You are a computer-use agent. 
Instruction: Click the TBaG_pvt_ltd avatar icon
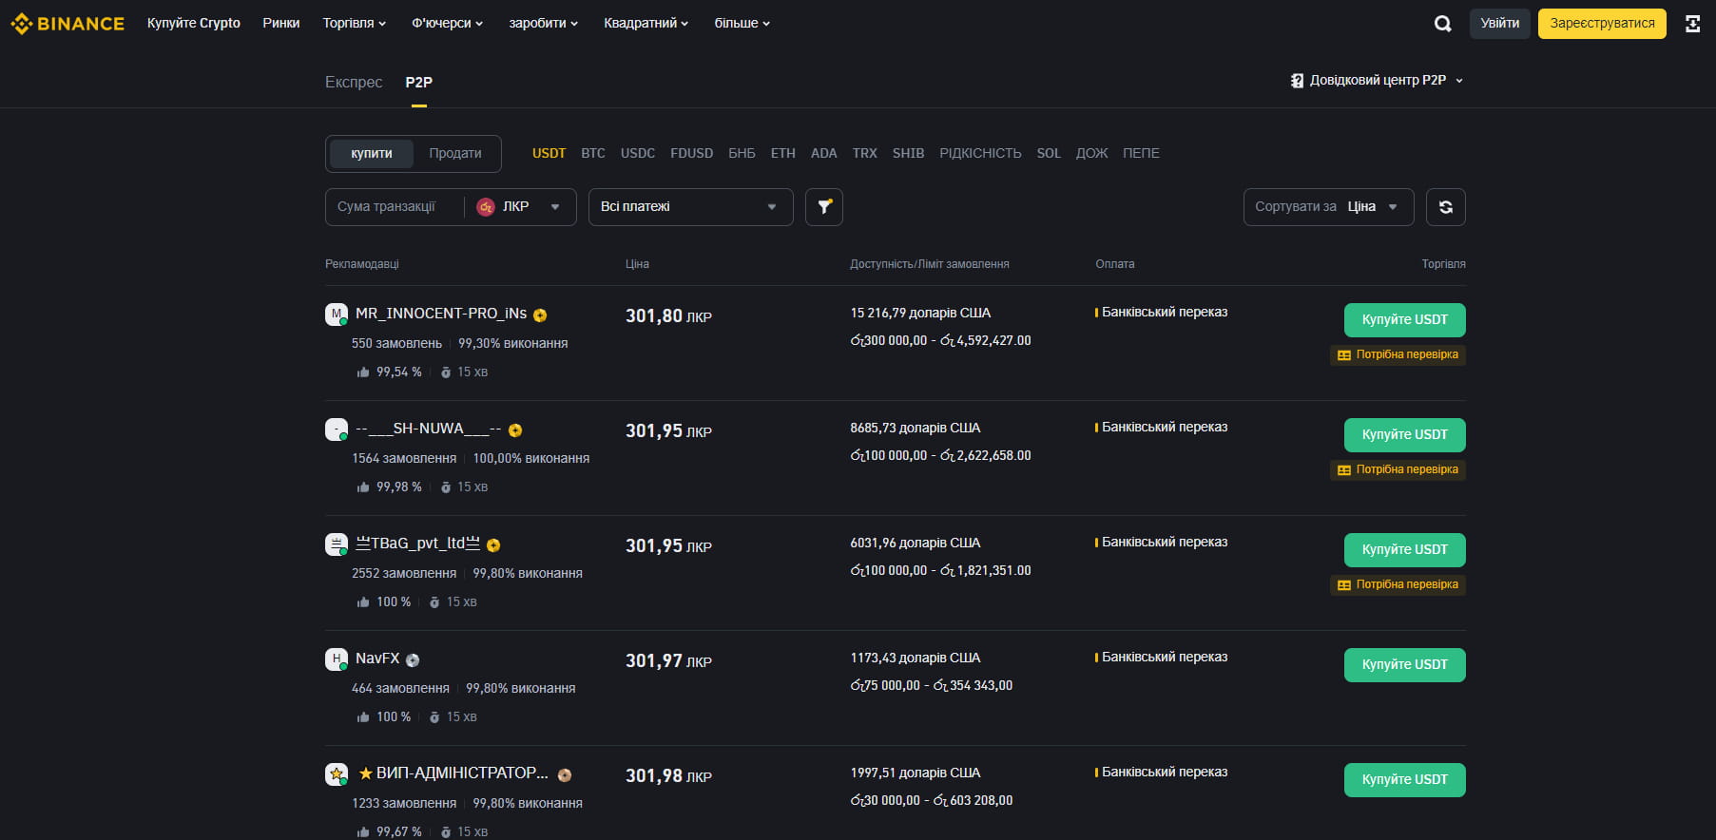click(336, 544)
